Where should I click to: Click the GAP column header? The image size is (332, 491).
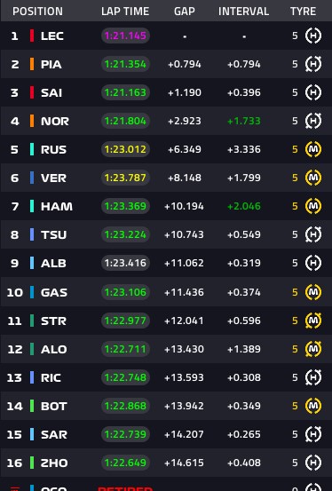point(185,12)
